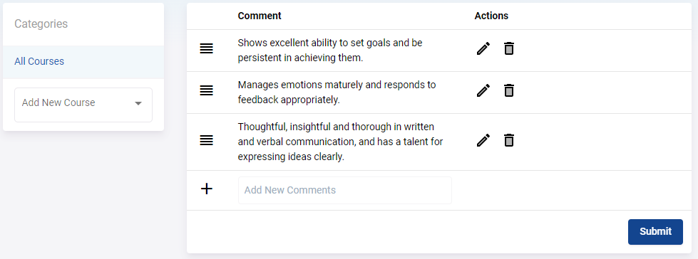Delete the 'Thoughtful, insightful and thorough' comment
The image size is (698, 259).
pos(509,140)
